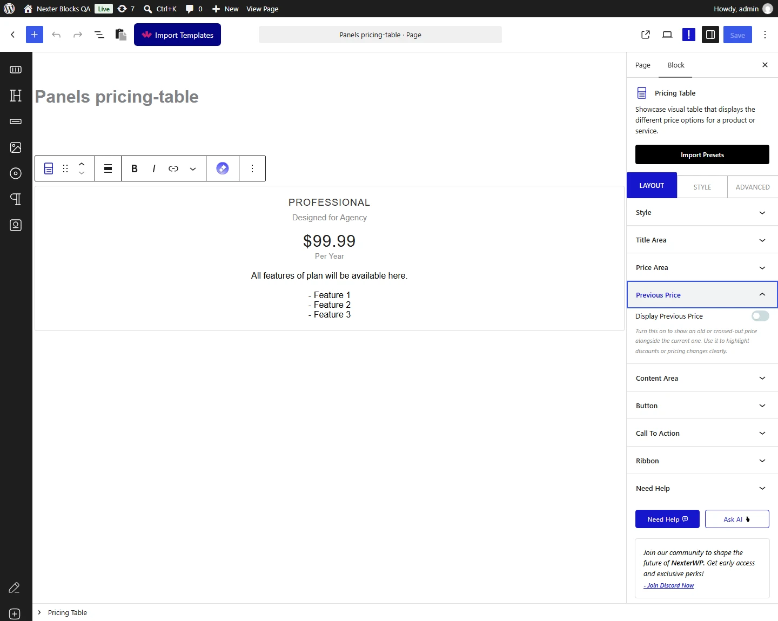Click the Import Templates button
The width and height of the screenshot is (778, 621).
[x=177, y=35]
